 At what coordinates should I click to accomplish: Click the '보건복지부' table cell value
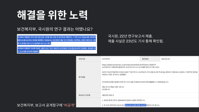pos(106,59)
